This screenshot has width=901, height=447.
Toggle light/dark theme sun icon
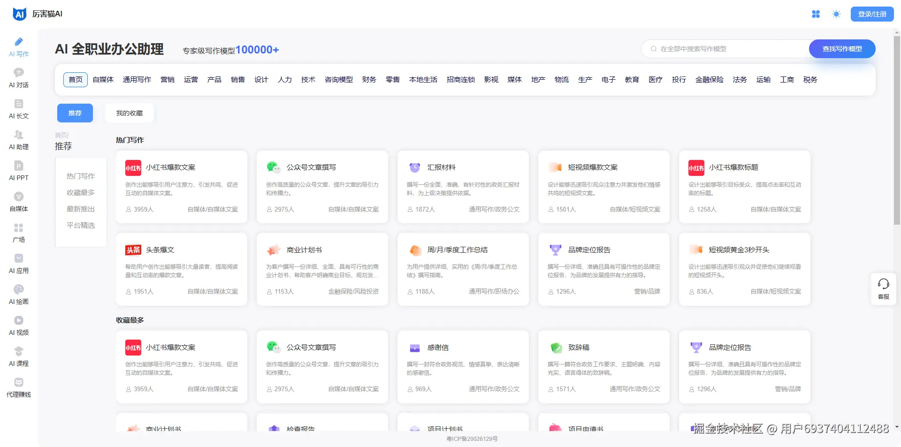[836, 14]
